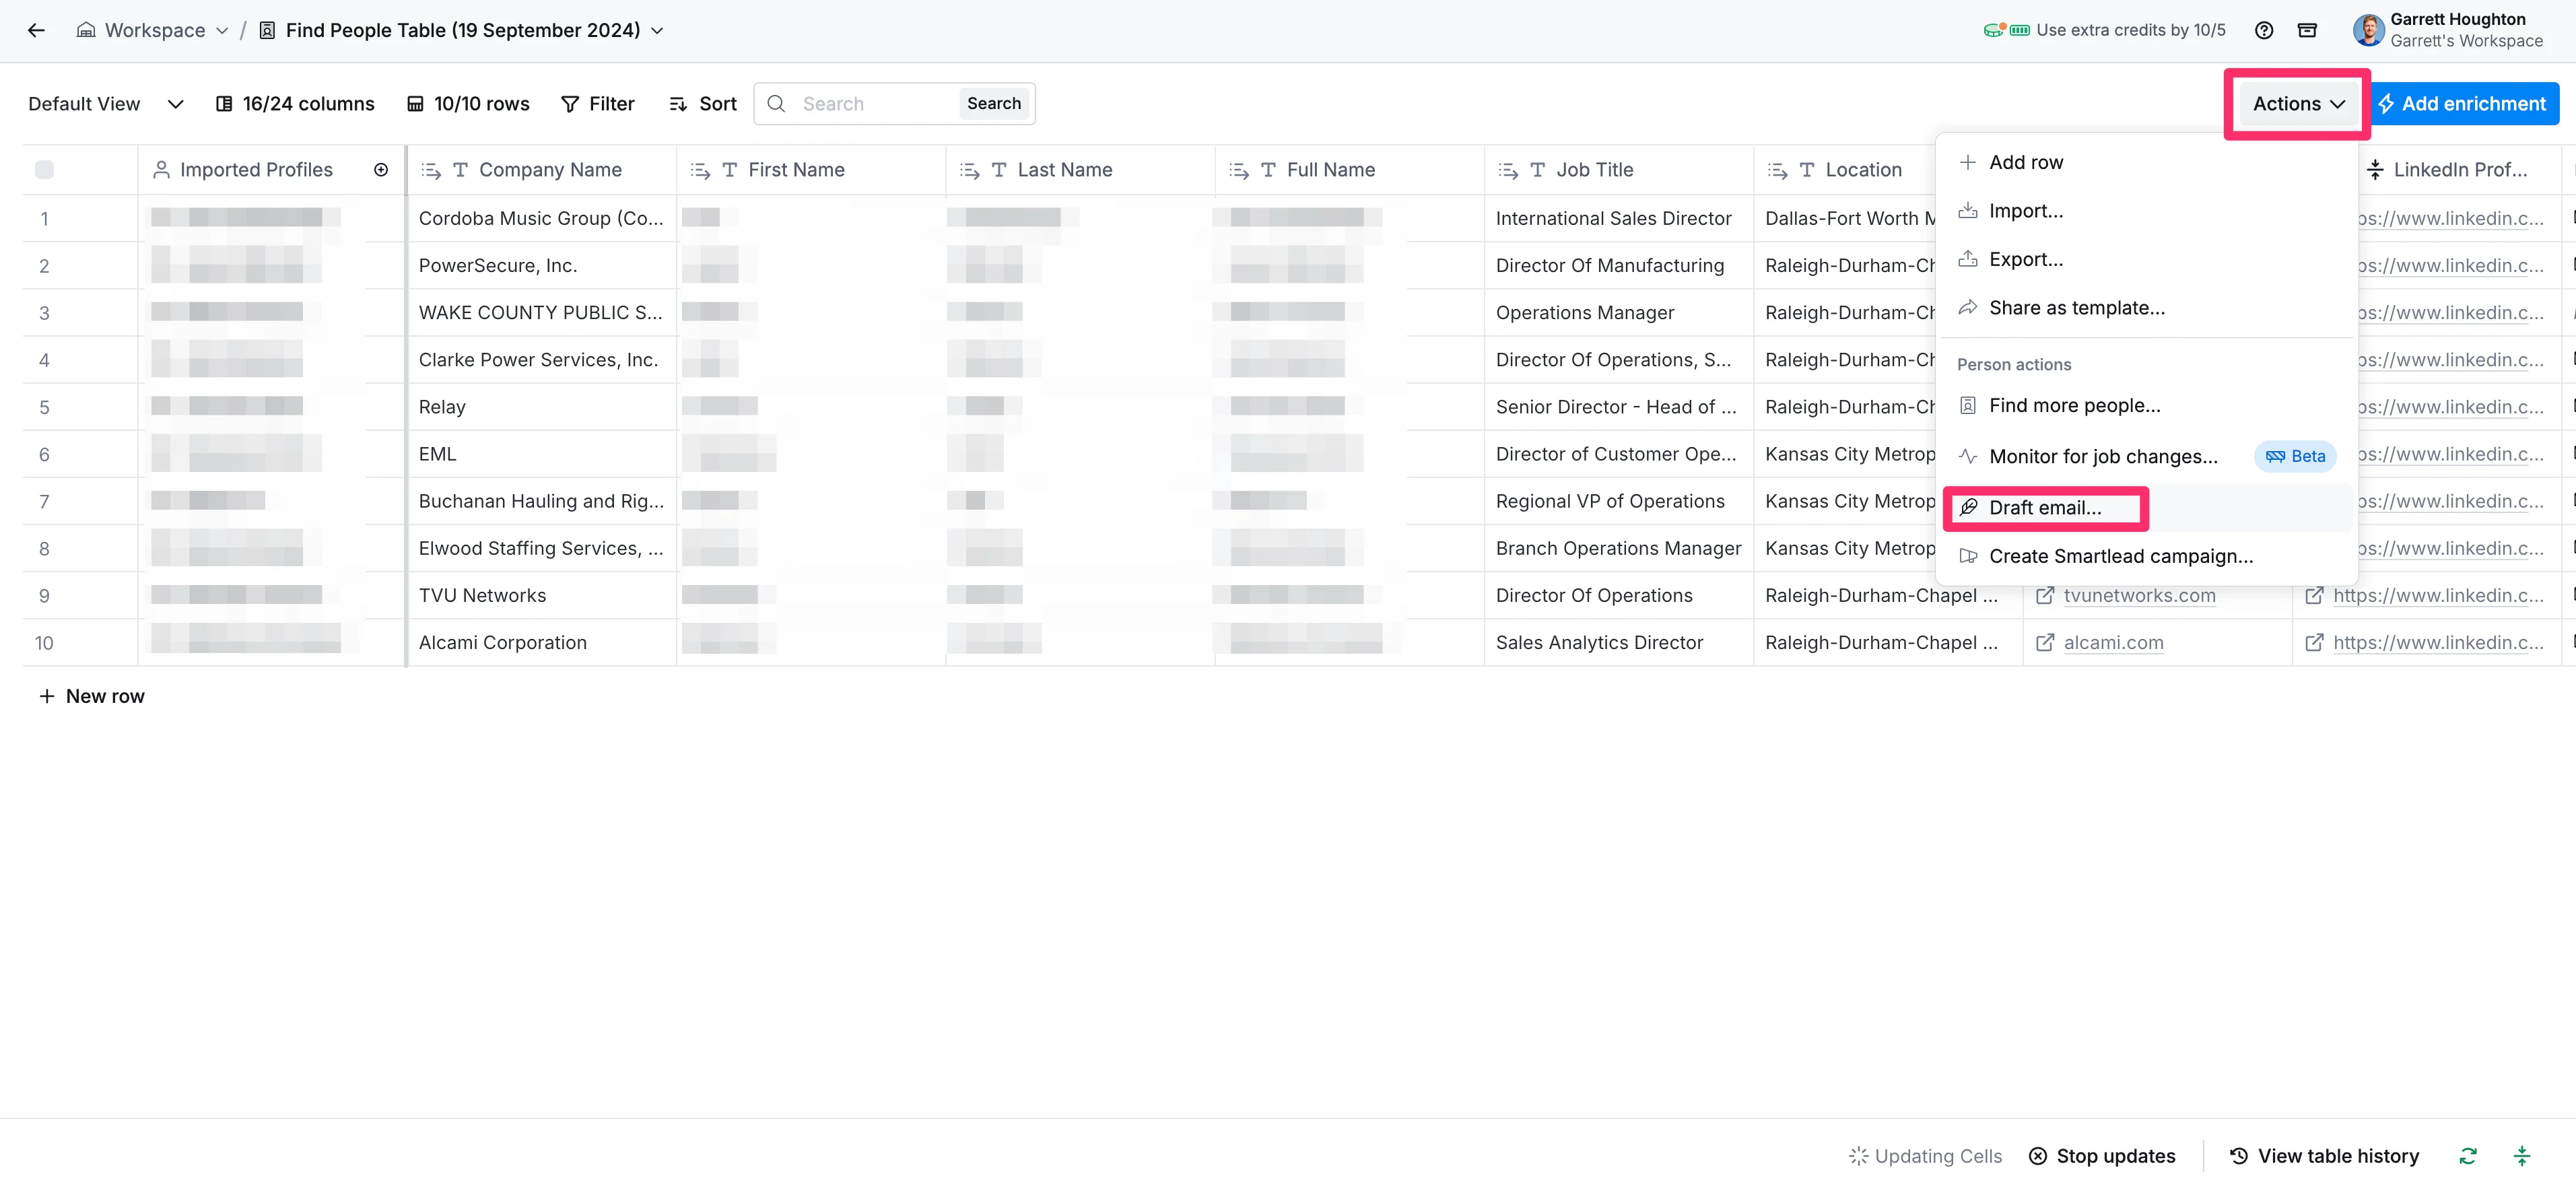This screenshot has height=1189, width=2576.
Task: Open the help question mark icon
Action: pos(2264,30)
